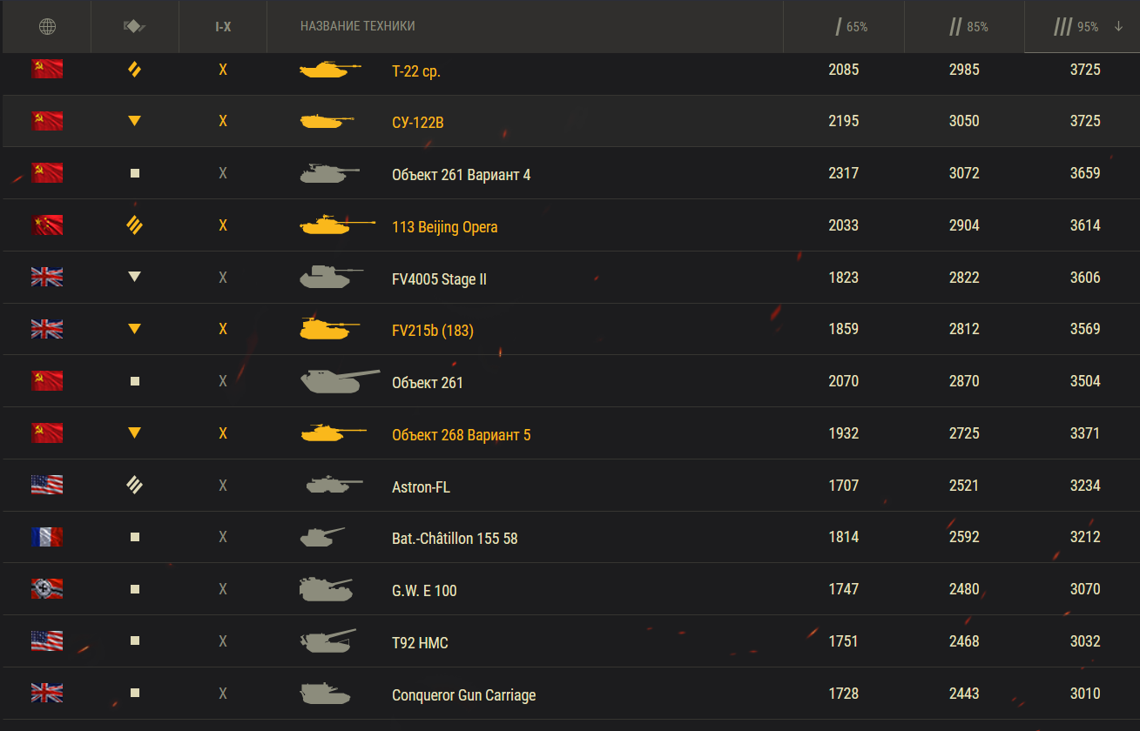Select the Astron-FL row name
Viewport: 1140px width, 731px height.
[x=421, y=487]
